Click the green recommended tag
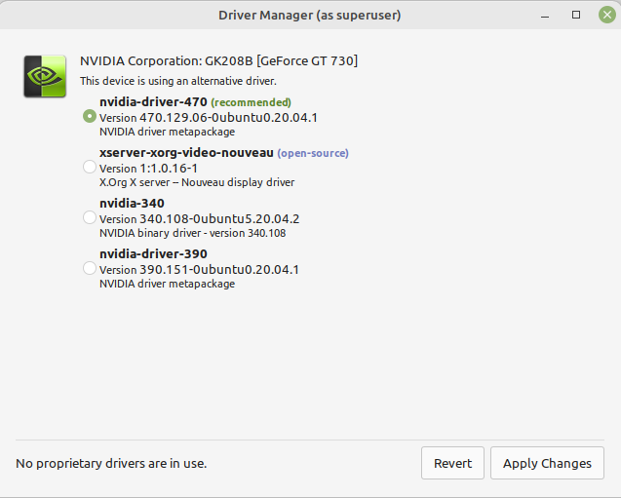This screenshot has width=621, height=498. click(x=252, y=102)
